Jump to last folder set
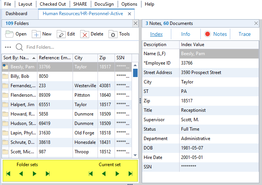The height and width of the screenshot is (185, 262). pos(48,174)
